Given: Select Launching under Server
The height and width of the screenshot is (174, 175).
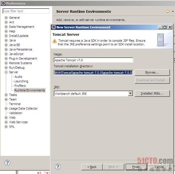Looking at the screenshot, I should pyautogui.click(x=21, y=81).
